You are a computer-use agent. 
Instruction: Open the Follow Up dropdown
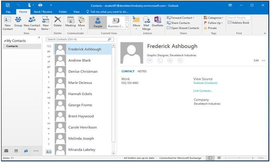point(214,23)
